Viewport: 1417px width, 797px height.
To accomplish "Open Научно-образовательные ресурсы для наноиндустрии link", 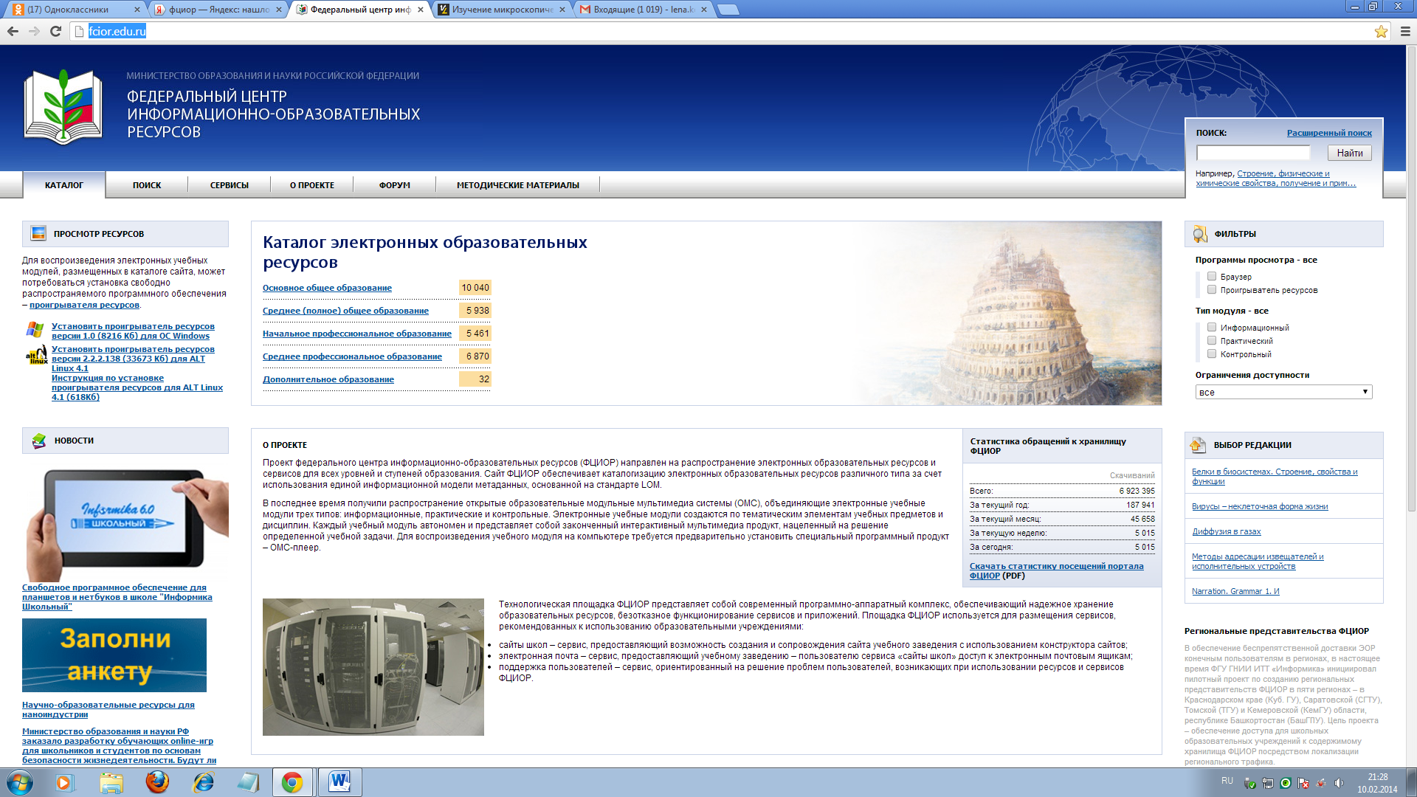I will pyautogui.click(x=108, y=709).
